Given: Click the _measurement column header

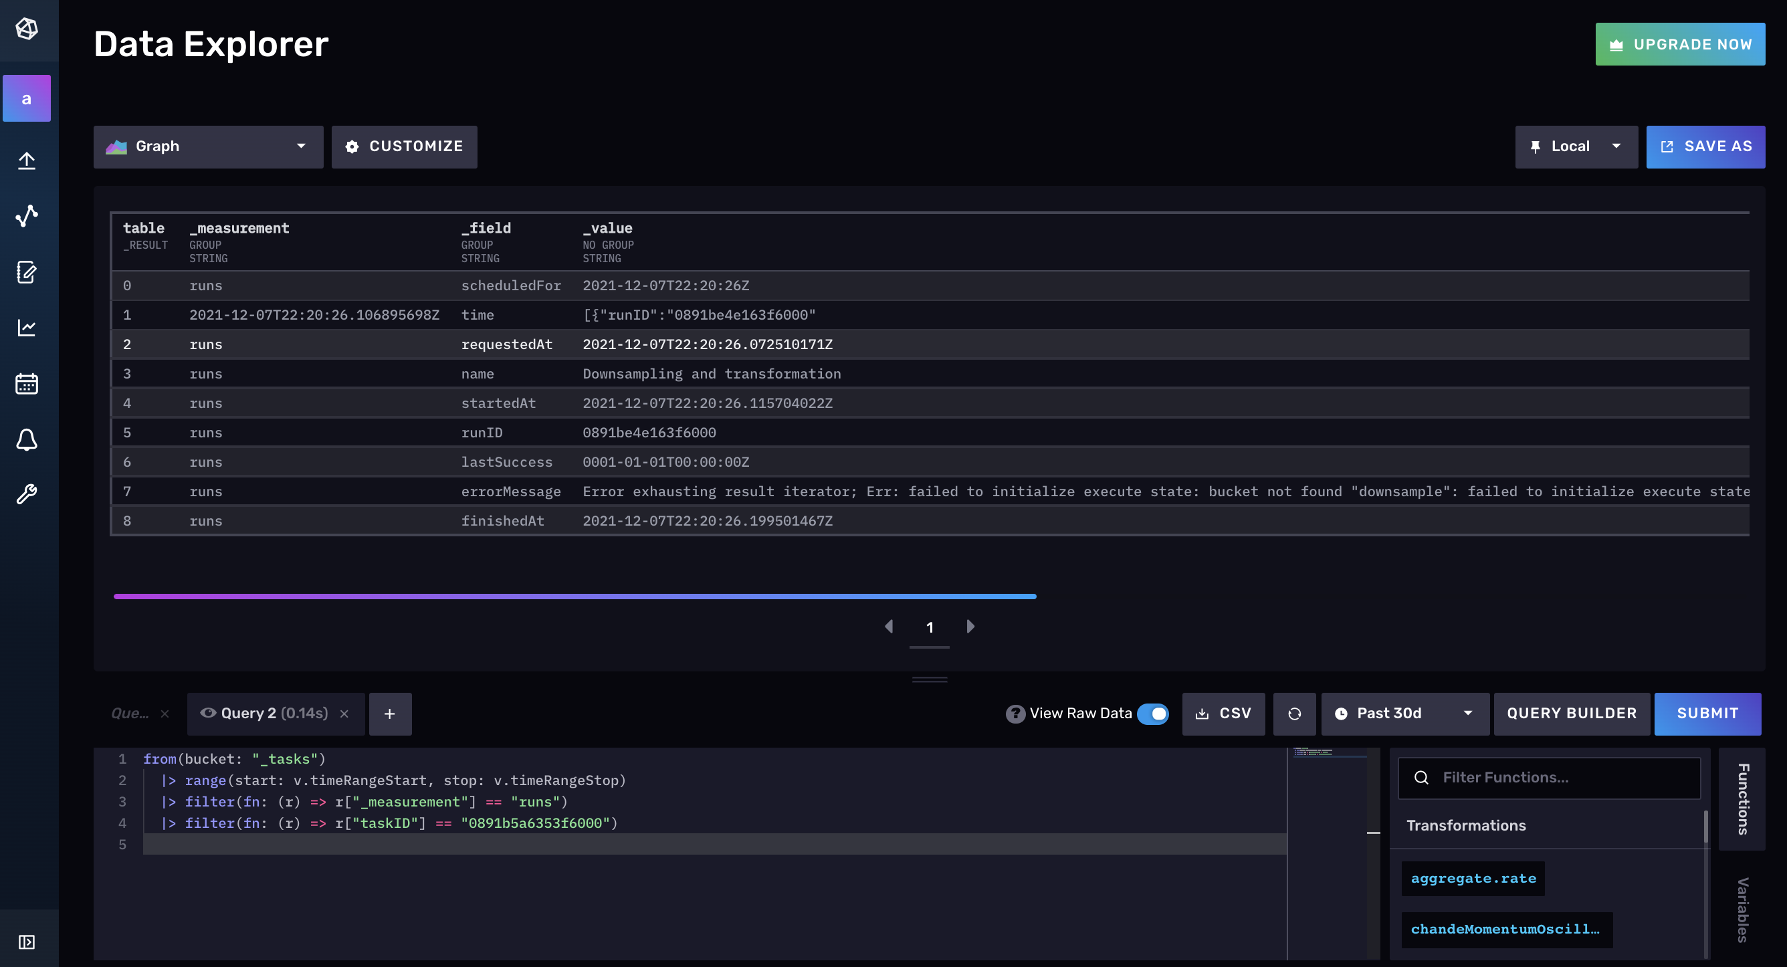Looking at the screenshot, I should [239, 229].
